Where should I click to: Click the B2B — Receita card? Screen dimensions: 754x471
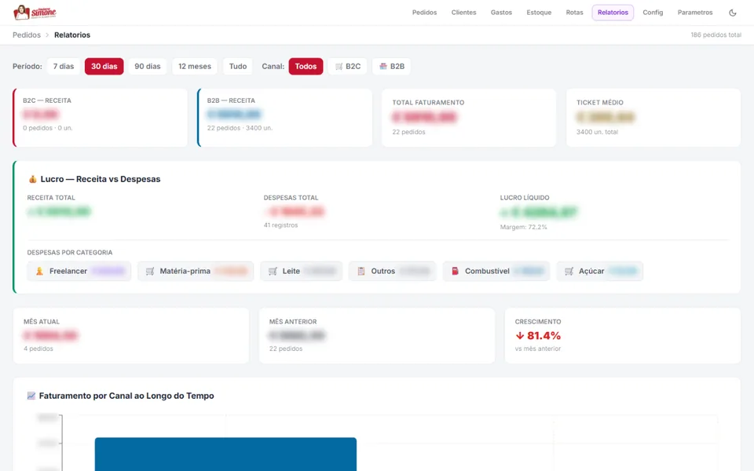(284, 118)
